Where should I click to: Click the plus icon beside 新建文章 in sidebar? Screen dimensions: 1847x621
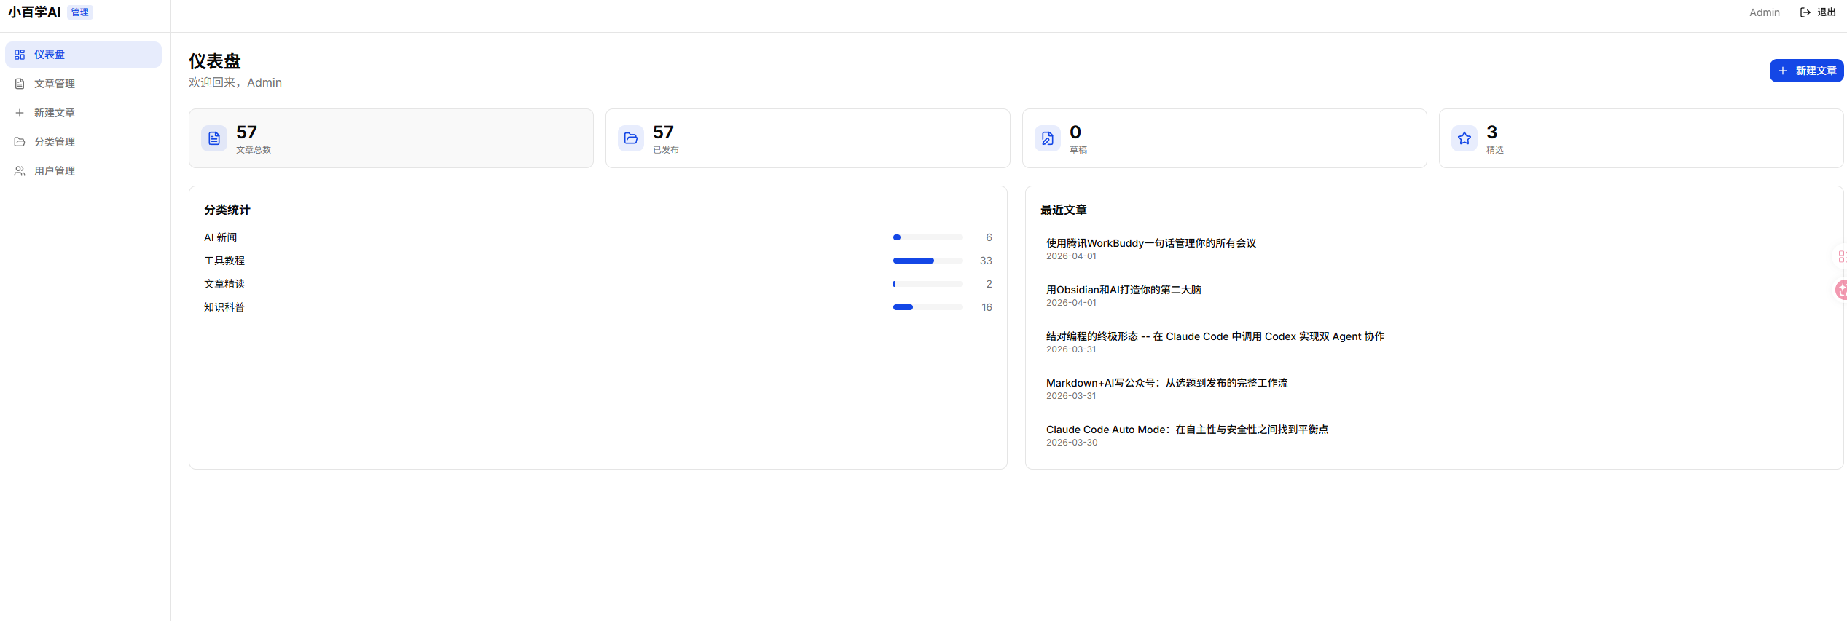20,113
